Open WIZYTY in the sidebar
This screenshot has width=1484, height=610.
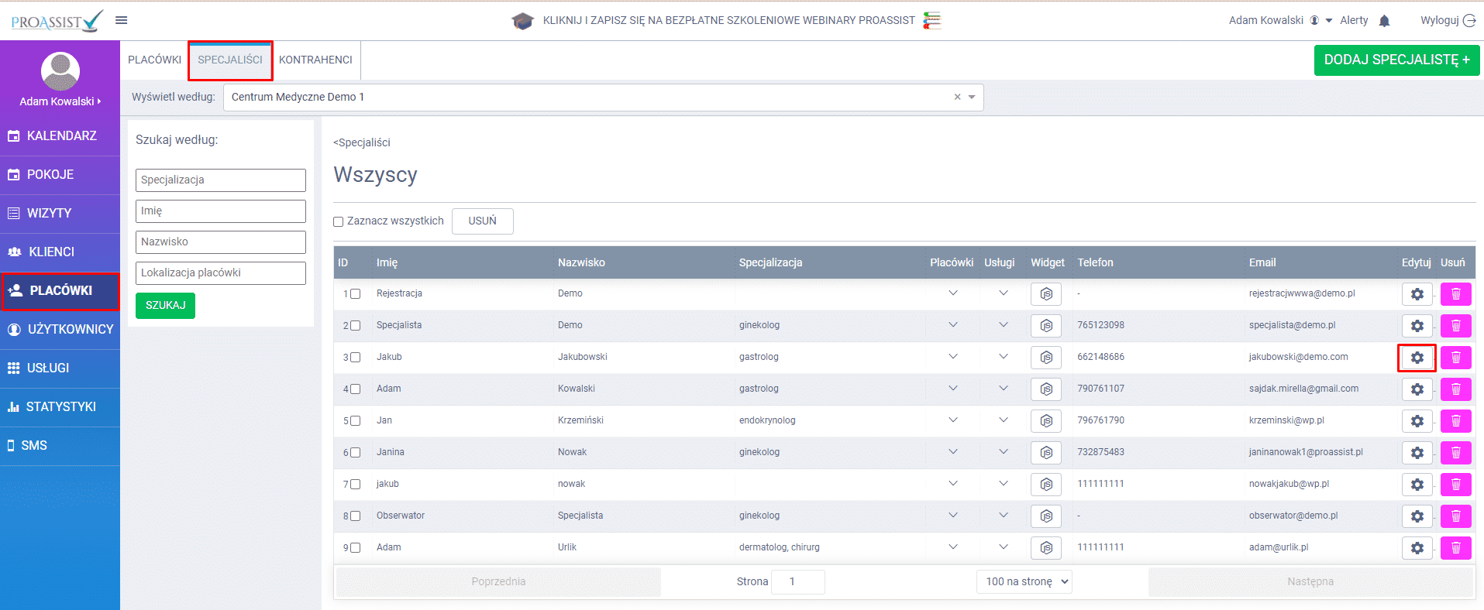coord(60,214)
